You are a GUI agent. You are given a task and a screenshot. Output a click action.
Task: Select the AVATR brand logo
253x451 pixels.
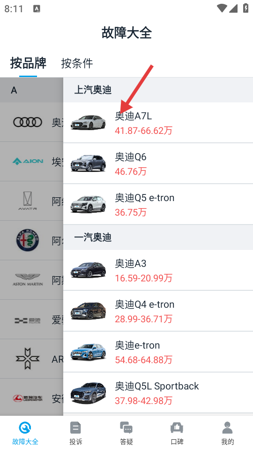pos(28,201)
